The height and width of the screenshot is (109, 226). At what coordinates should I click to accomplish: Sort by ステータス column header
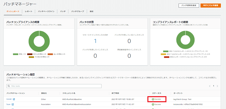[x=157, y=93]
